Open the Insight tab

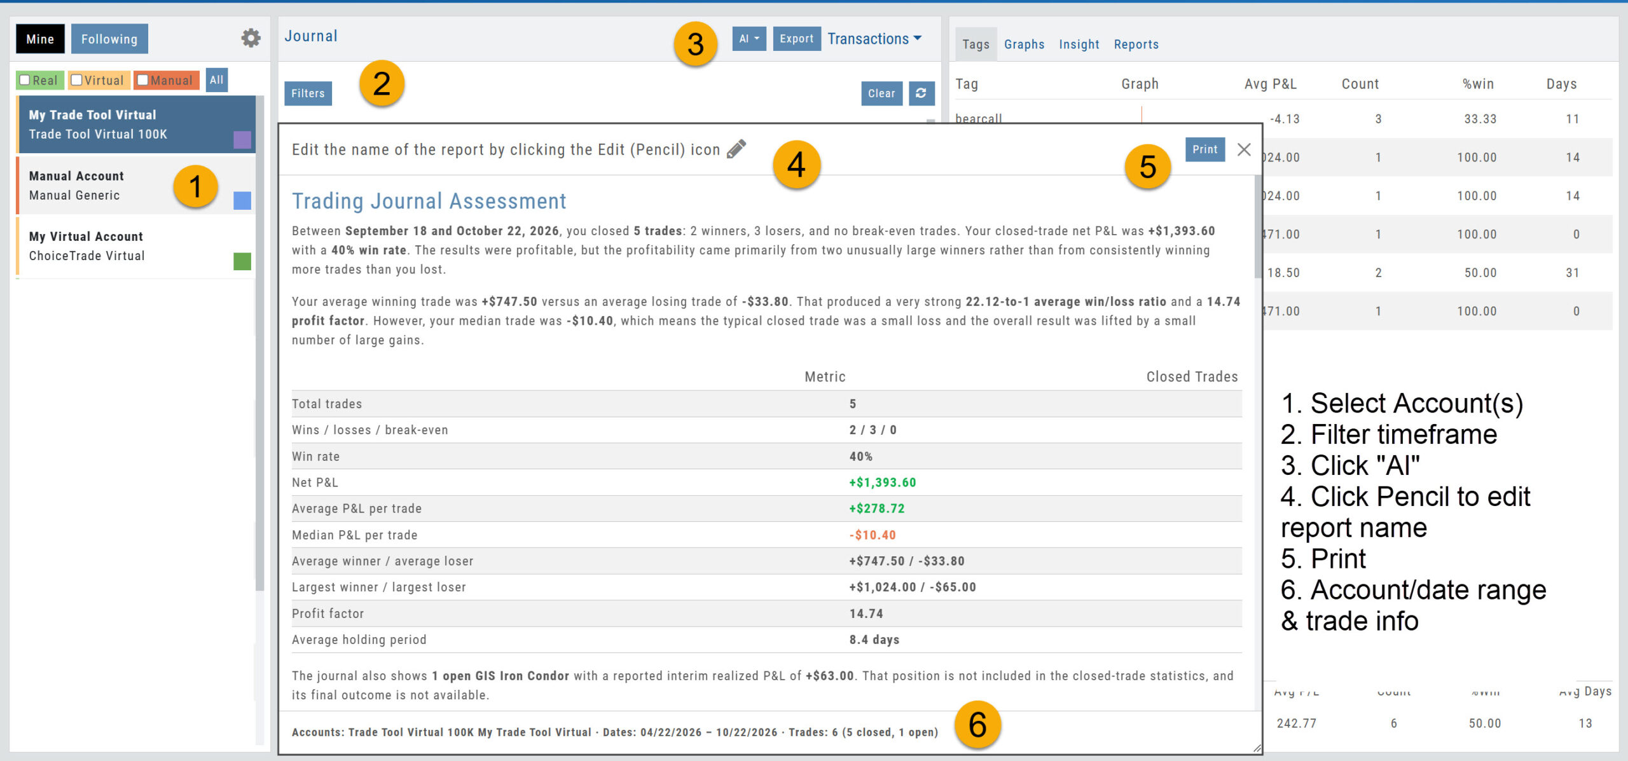pos(1079,44)
